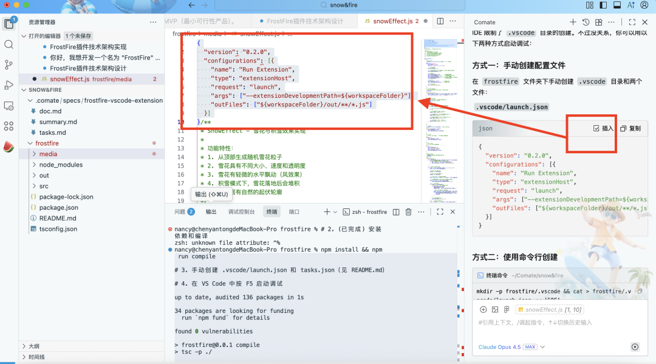
Task: Expand the Comate panel to fullscreen
Action: (632, 22)
